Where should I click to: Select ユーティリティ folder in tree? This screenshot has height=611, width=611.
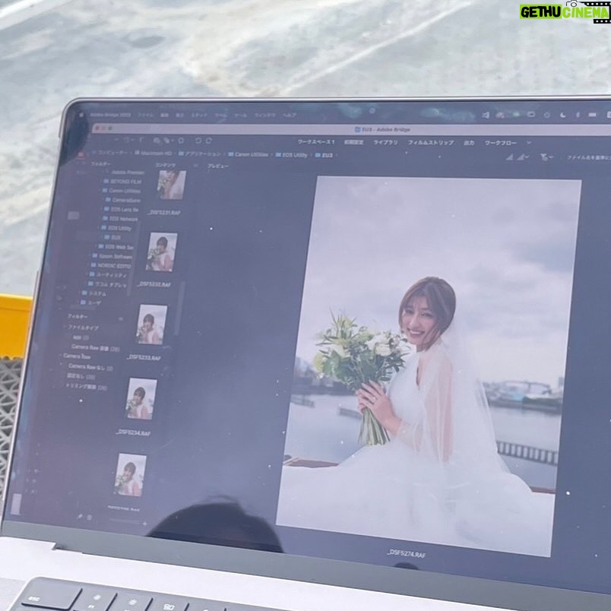coord(109,275)
